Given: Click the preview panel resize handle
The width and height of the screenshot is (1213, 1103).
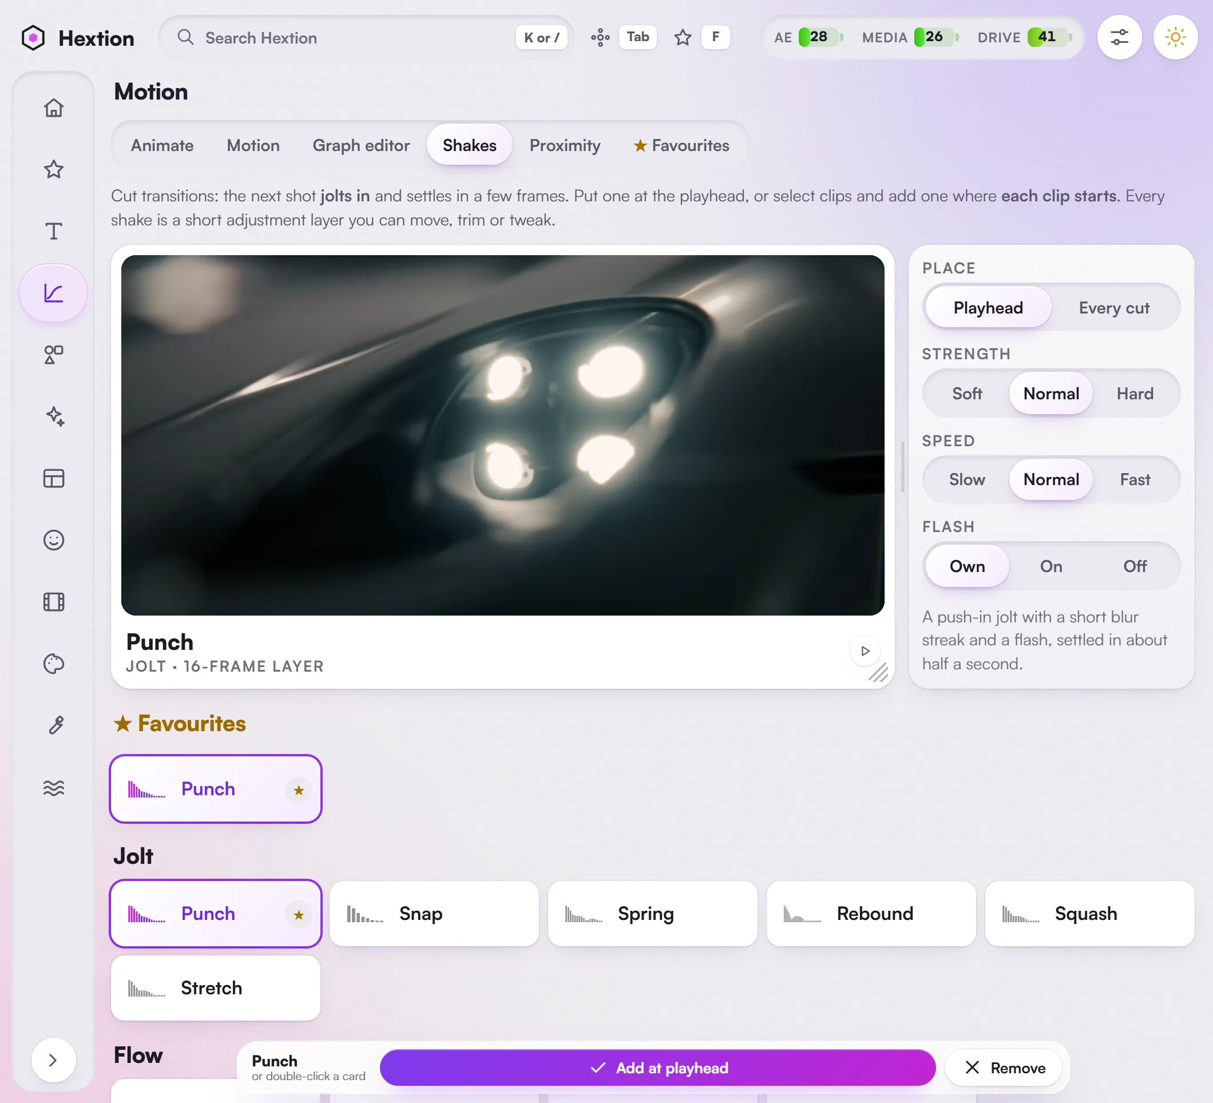Looking at the screenshot, I should [x=878, y=672].
